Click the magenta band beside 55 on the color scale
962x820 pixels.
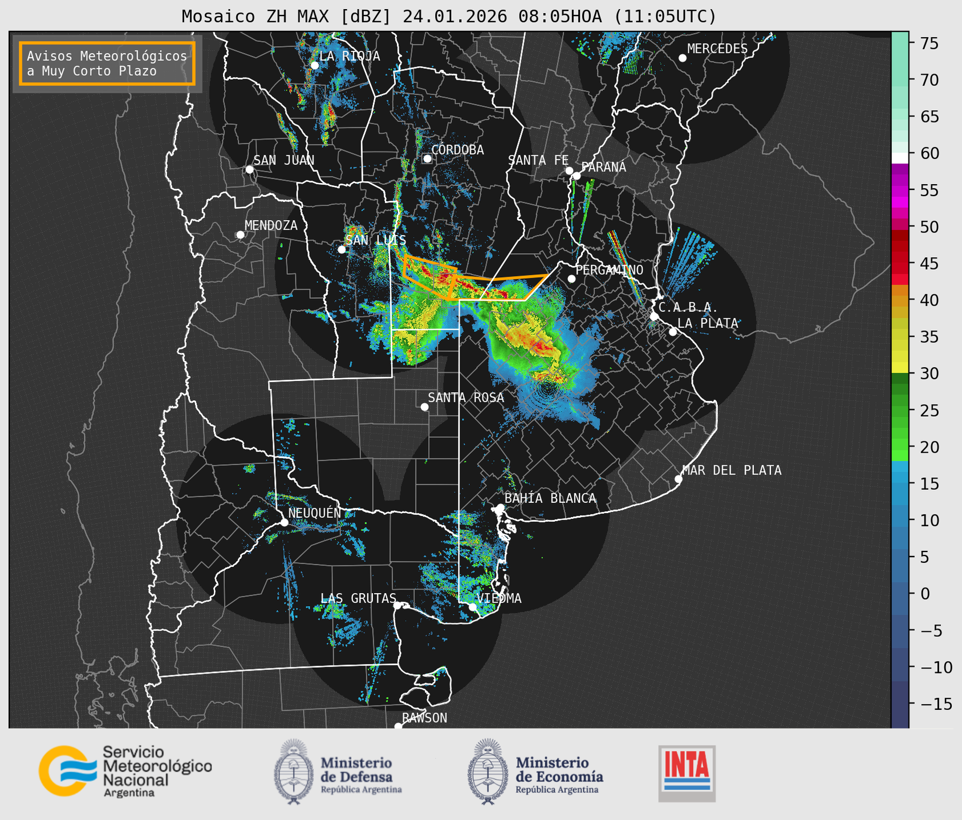900,190
